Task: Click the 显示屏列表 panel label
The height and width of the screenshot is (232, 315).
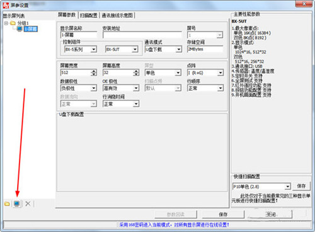Action: (14, 16)
